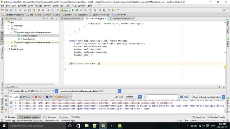
Task: Open the Messages tool window
Action: coord(50,117)
